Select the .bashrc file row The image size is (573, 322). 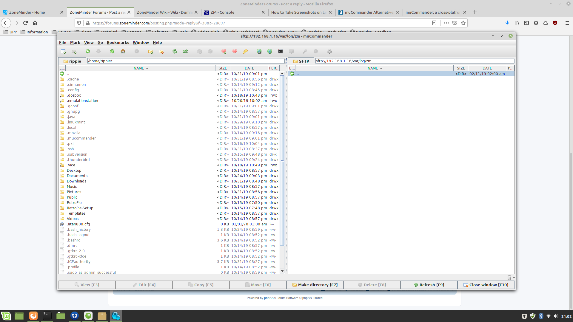[169, 240]
